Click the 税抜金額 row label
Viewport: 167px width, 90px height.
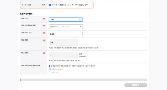pos(24,40)
